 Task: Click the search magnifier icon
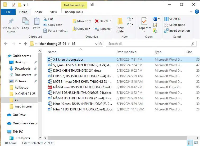point(193,44)
